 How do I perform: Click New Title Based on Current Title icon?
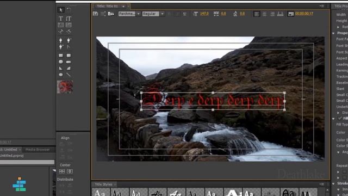tap(96, 14)
